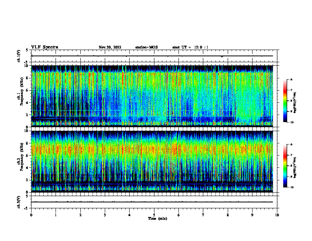This screenshot has height=241, width=312.
Task: Click the ch.2 spectrogram colour scale bar
Action: pos(285,166)
